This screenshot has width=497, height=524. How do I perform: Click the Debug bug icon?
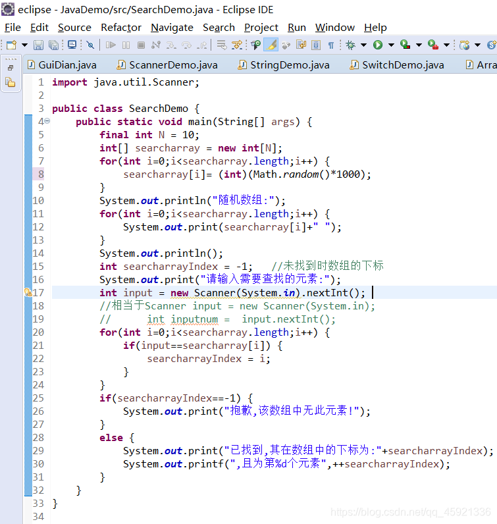351,45
